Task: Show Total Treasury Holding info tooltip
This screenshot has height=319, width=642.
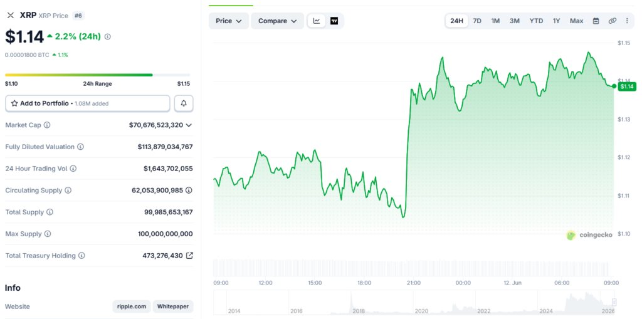Action: [82, 256]
